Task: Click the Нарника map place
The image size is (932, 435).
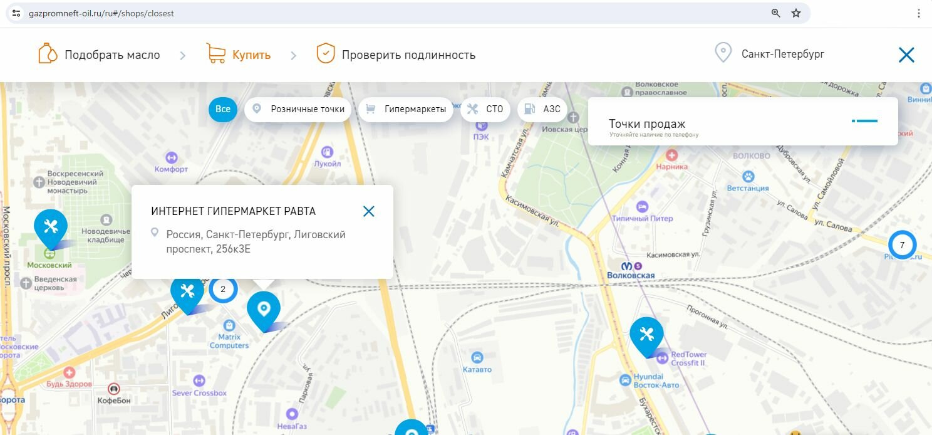Action: point(672,154)
